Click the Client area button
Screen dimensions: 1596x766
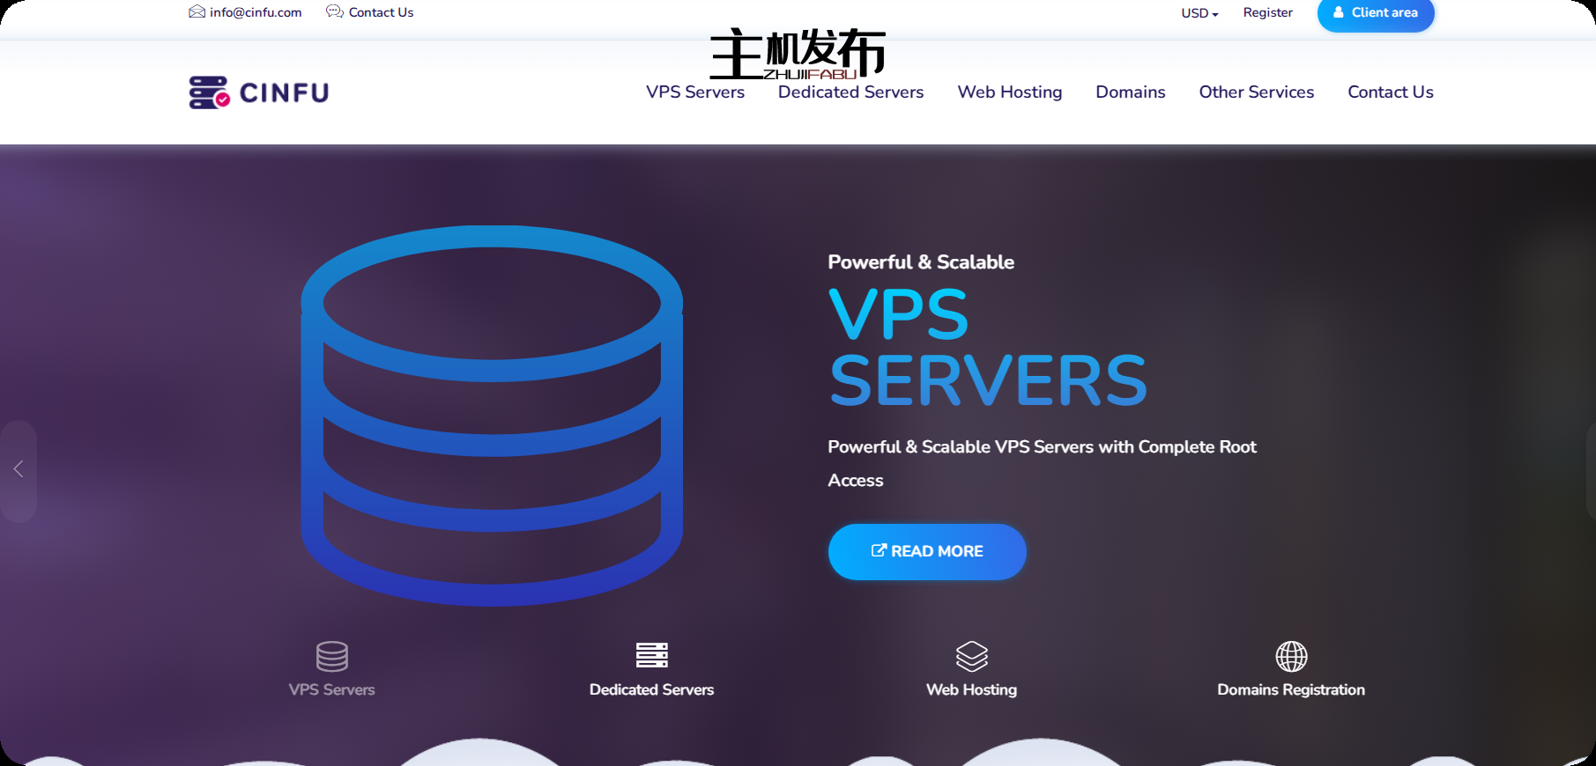coord(1376,13)
